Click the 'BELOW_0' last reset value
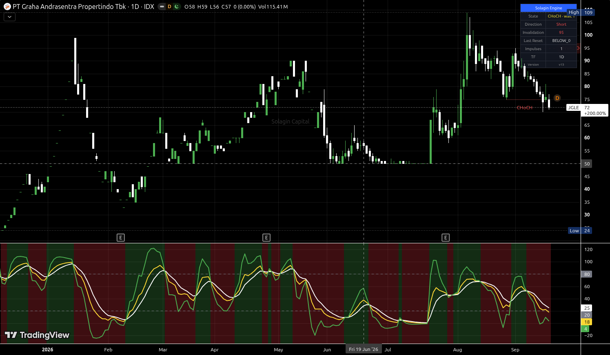 pyautogui.click(x=561, y=41)
